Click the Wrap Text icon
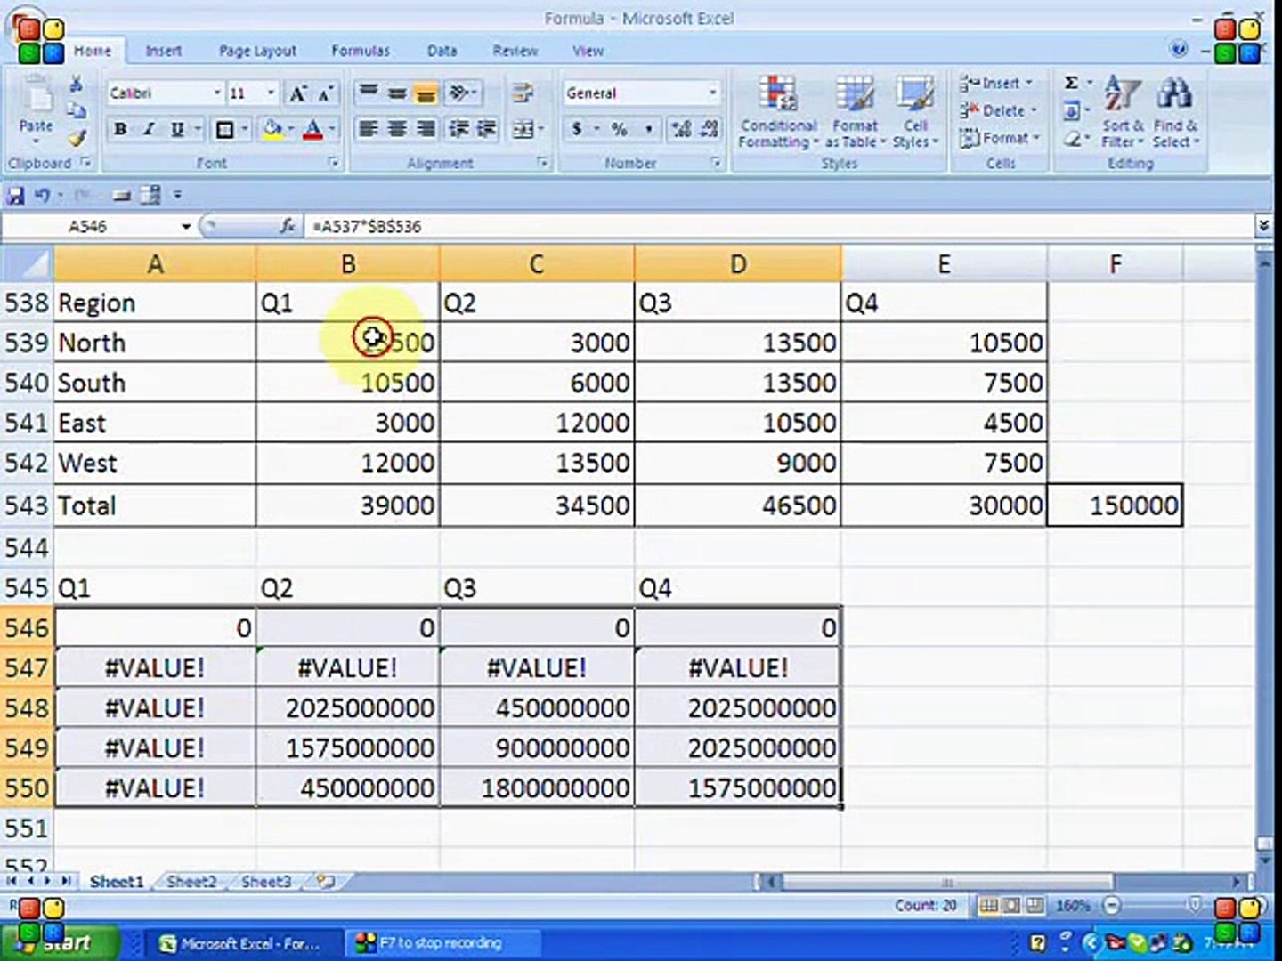This screenshot has width=1282, height=961. [x=523, y=93]
